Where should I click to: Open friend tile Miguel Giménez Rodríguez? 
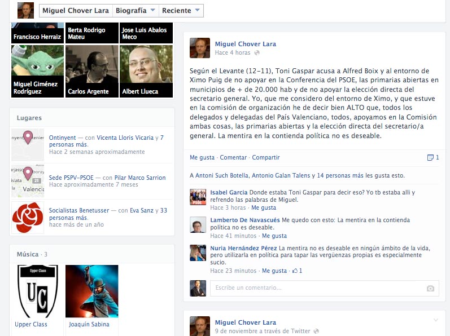37,72
